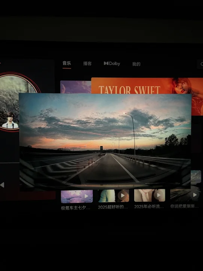Play the 极氪车主七夕 playlist via play icon
Image resolution: width=203 pixels, height=271 pixels.
pos(86,196)
